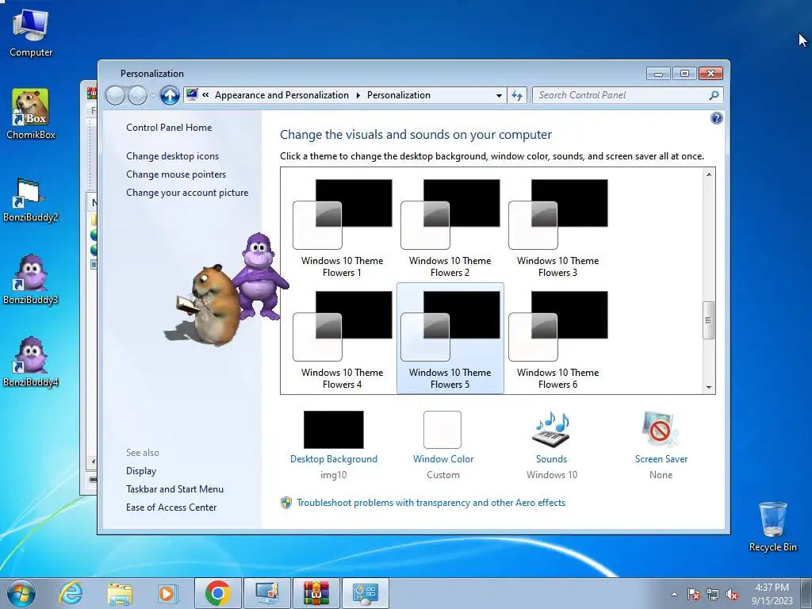
Task: Open the recent pages dropdown arrow
Action: 153,96
